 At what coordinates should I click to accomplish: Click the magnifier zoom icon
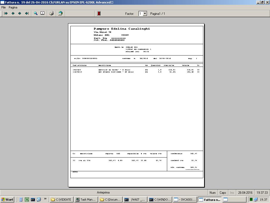[x=36, y=13]
